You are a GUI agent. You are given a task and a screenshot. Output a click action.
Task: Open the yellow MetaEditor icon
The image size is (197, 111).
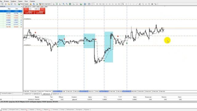pyautogui.click(x=30, y=4)
